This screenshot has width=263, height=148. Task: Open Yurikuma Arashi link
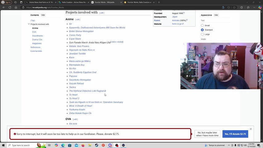click(77, 109)
